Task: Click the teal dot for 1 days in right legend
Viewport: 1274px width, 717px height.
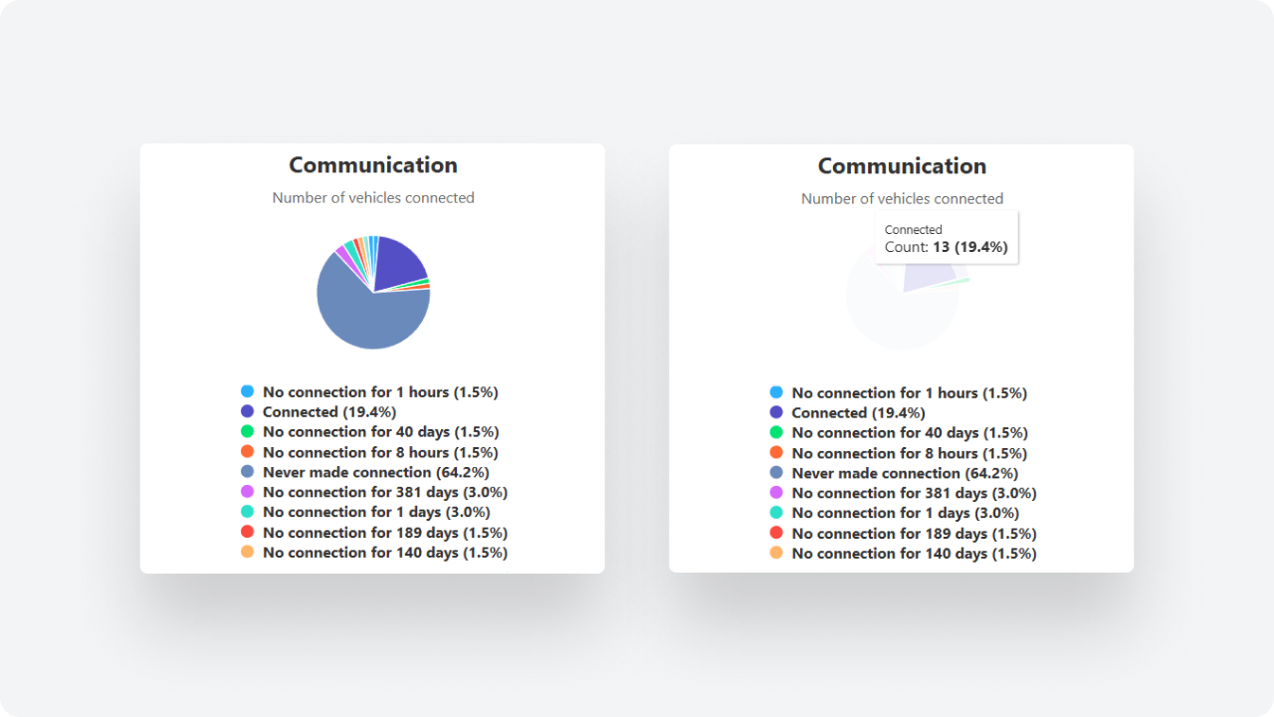Action: tap(776, 513)
